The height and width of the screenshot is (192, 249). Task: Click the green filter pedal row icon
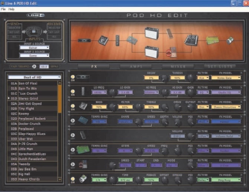pyautogui.click(x=83, y=149)
